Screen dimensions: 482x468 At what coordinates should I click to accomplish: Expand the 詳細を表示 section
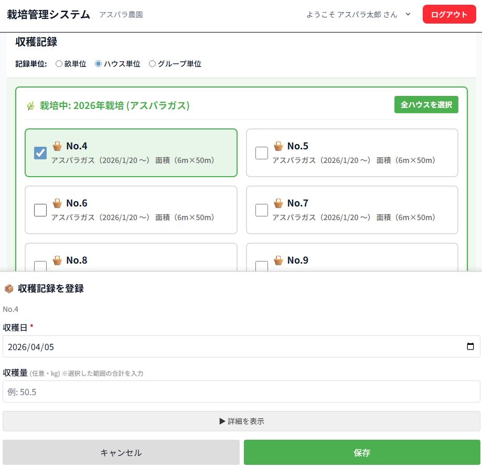click(x=241, y=421)
